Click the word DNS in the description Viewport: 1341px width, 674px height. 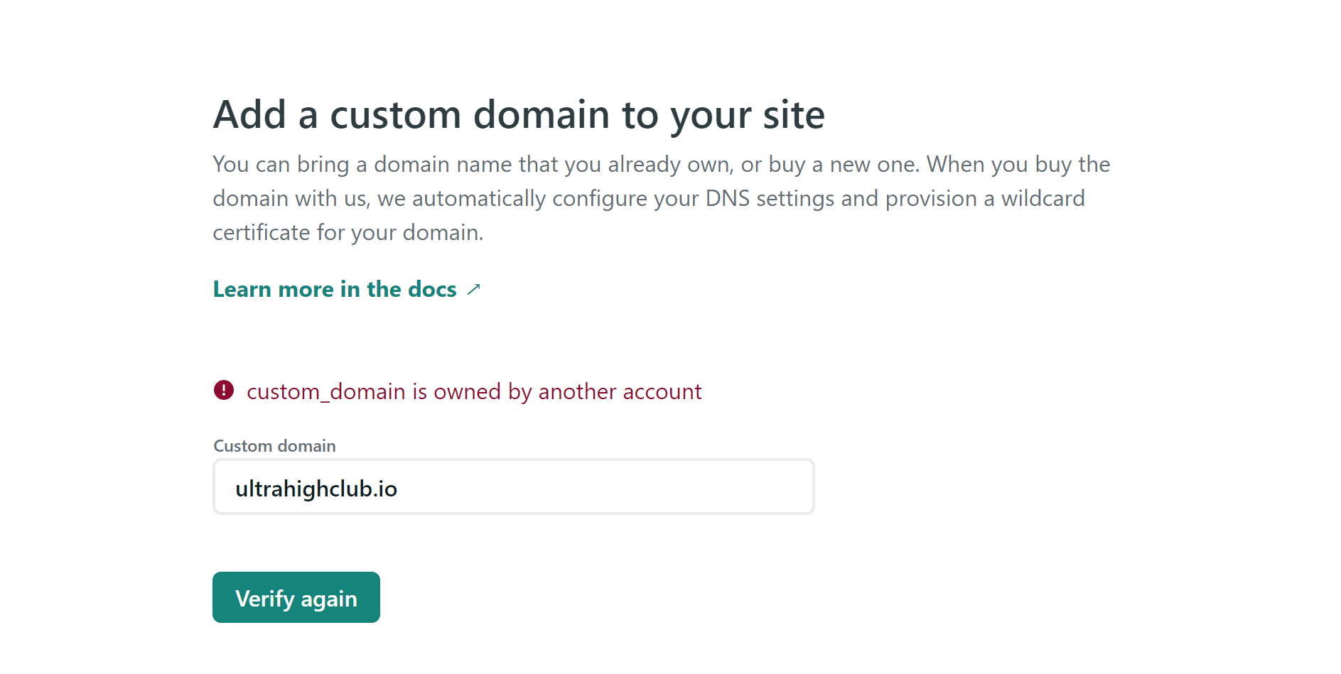[728, 198]
